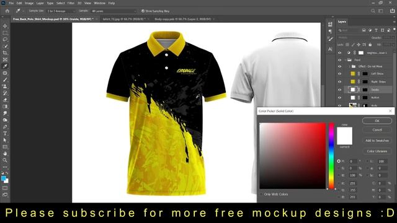
Task: Click the Lock position icon in Layers
Action: [x=359, y=45]
